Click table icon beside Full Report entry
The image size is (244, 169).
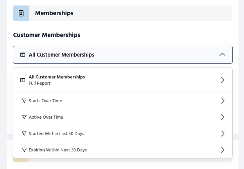(23, 80)
